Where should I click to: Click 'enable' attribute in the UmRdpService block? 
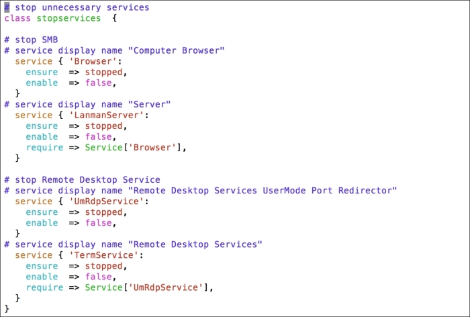tap(42, 222)
